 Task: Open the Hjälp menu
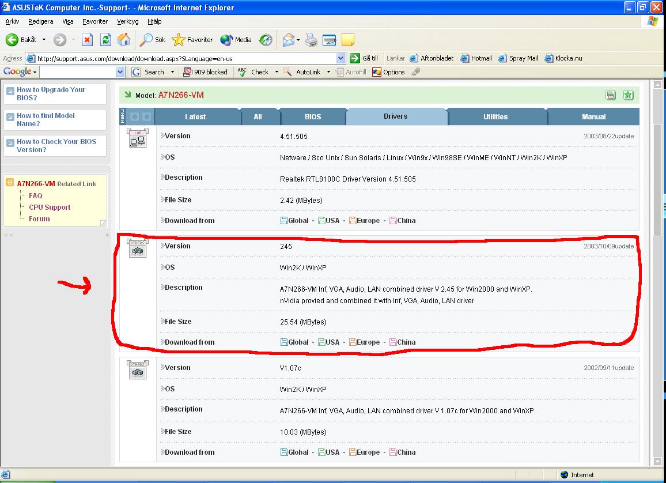pyautogui.click(x=154, y=21)
